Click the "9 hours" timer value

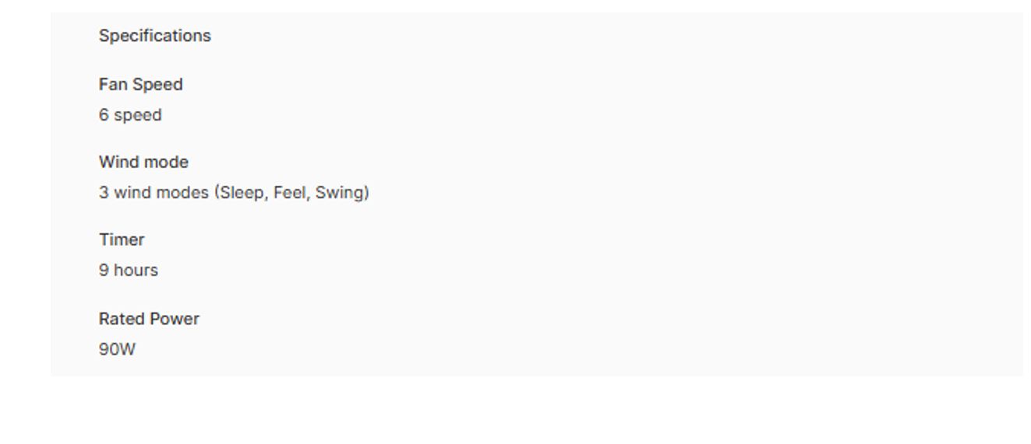129,271
